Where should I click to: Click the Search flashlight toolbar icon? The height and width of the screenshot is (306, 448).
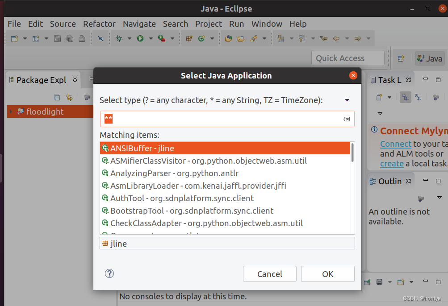(x=254, y=38)
